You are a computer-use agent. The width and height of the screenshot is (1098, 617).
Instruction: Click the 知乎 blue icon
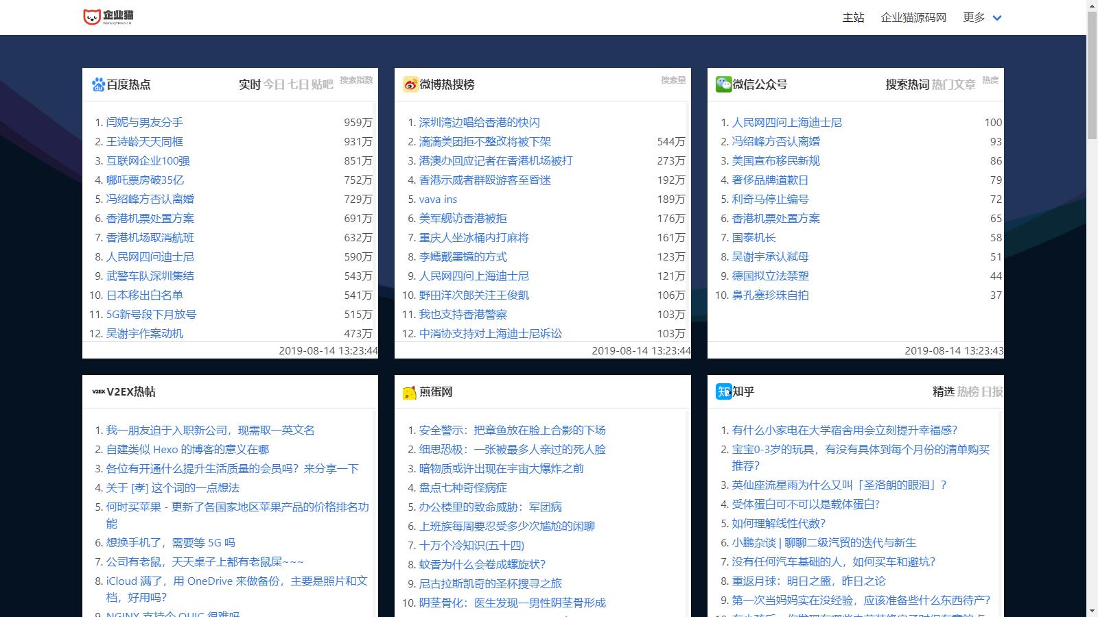pos(723,391)
